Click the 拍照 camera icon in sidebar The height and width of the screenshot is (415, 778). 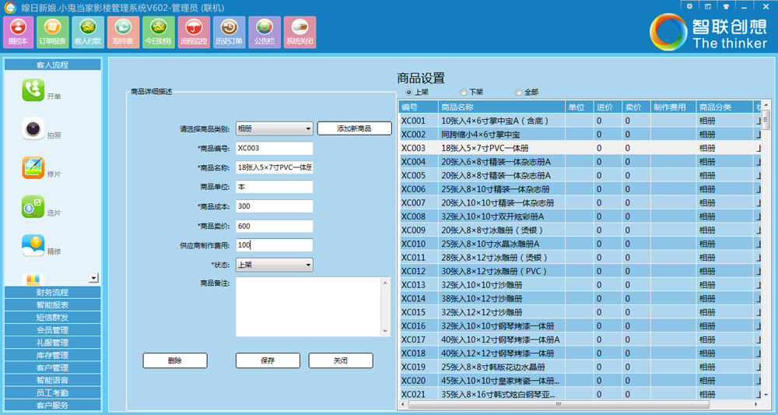pyautogui.click(x=33, y=128)
